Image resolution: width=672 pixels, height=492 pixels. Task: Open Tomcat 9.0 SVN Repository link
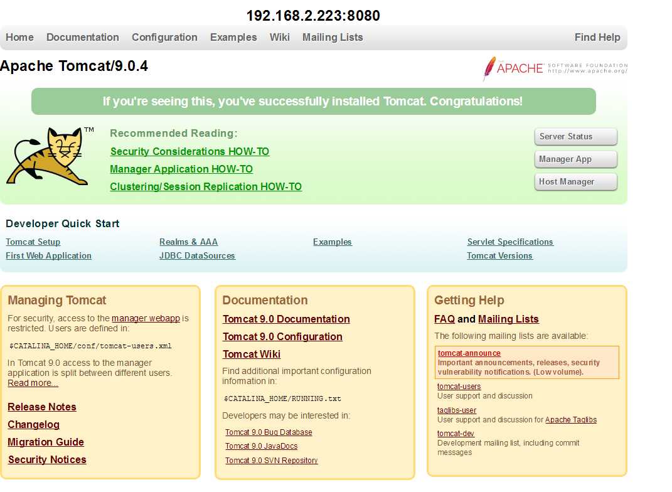pyautogui.click(x=272, y=460)
